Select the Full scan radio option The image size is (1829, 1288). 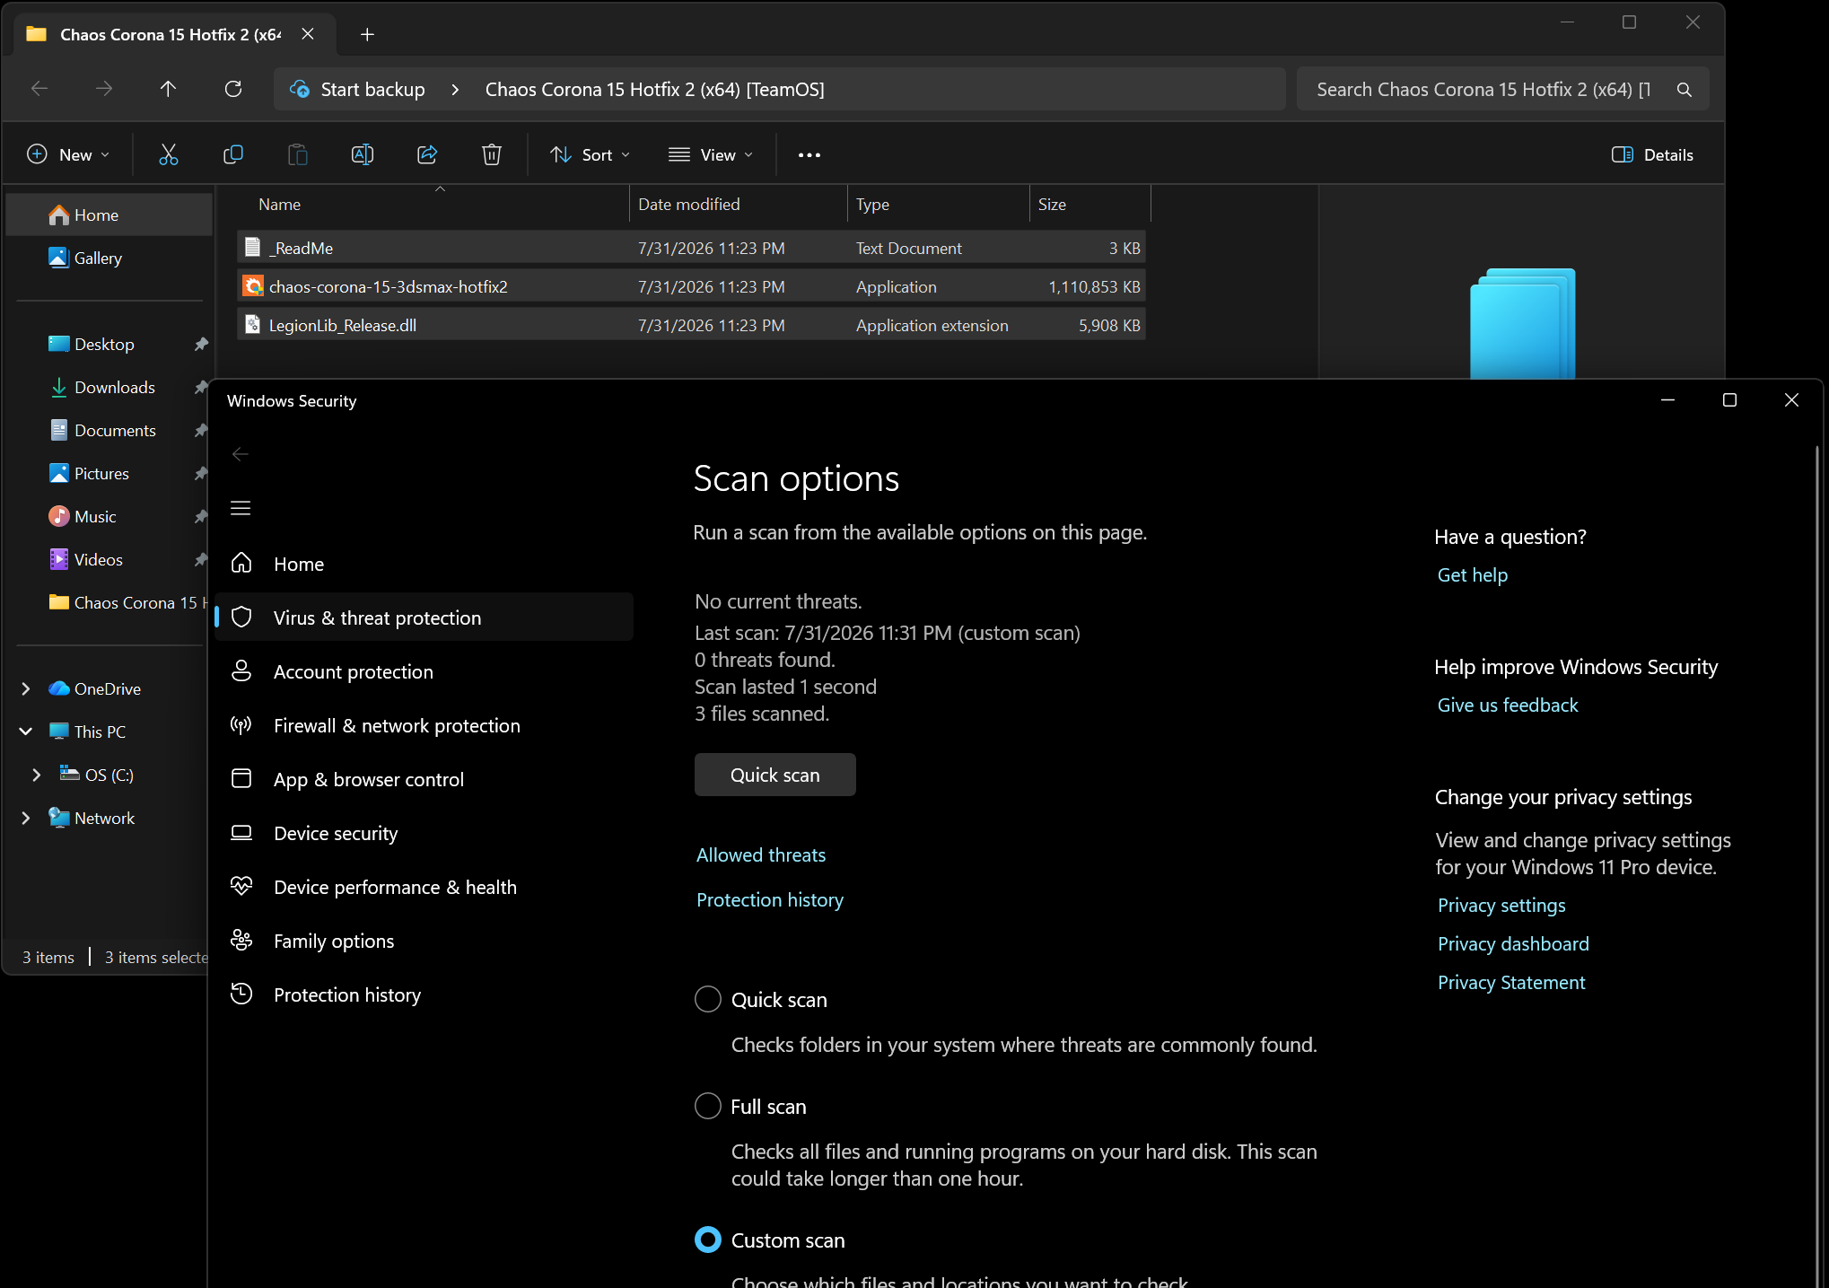pyautogui.click(x=708, y=1106)
